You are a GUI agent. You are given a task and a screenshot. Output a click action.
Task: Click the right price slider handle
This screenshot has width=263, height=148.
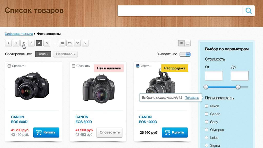[x=238, y=87]
